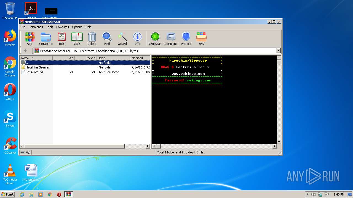
Task: Run VirusScan on the archive
Action: pos(155,38)
